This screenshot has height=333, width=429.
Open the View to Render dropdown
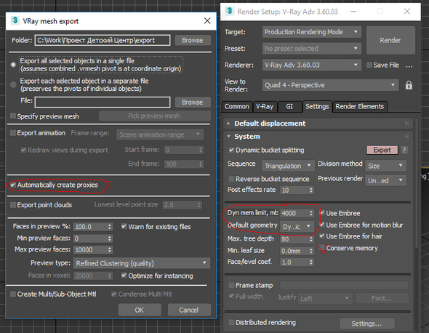(x=330, y=85)
